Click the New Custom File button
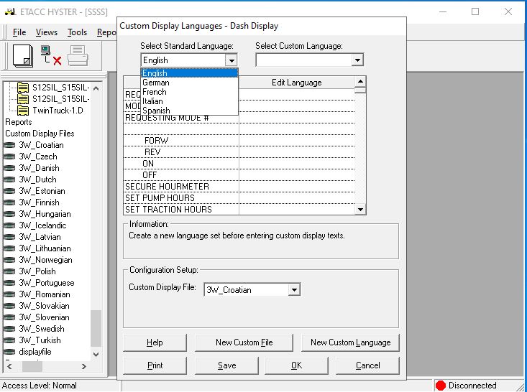Image resolution: width=527 pixels, height=392 pixels. 244,342
